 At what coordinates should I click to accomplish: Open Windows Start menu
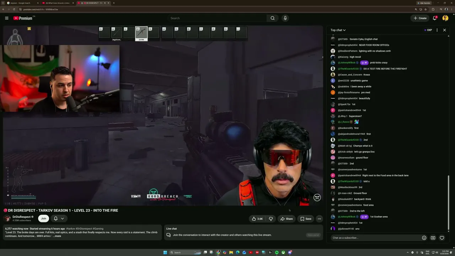coord(165,252)
